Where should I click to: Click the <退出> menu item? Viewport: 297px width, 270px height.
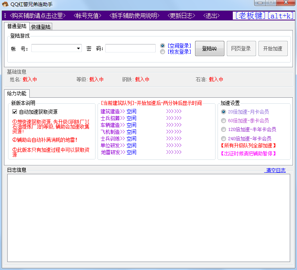[x=212, y=16]
